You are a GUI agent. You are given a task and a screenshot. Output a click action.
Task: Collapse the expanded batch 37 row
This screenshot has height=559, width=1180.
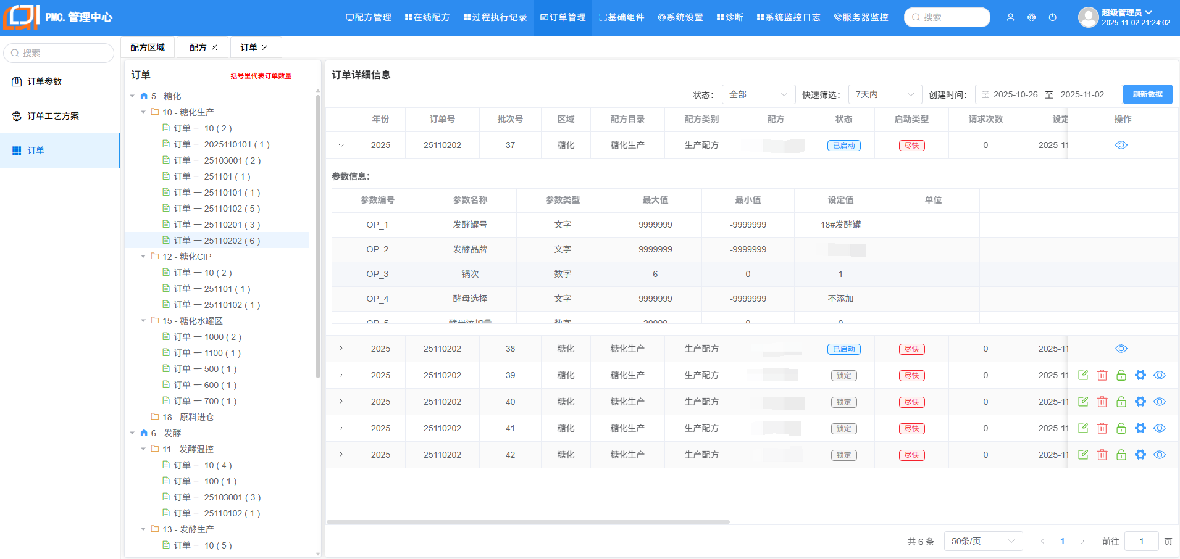click(x=341, y=146)
